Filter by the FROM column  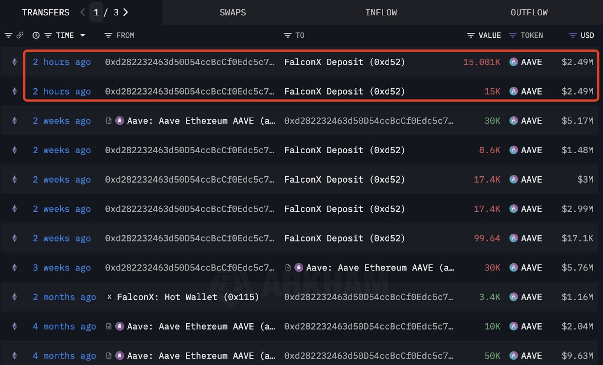[x=108, y=35]
